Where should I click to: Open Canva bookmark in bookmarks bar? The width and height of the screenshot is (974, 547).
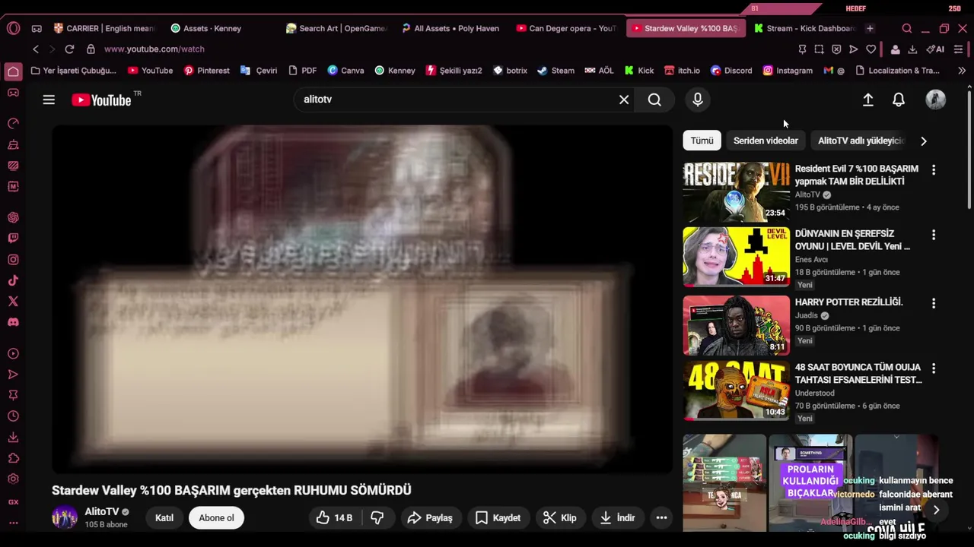click(x=345, y=71)
